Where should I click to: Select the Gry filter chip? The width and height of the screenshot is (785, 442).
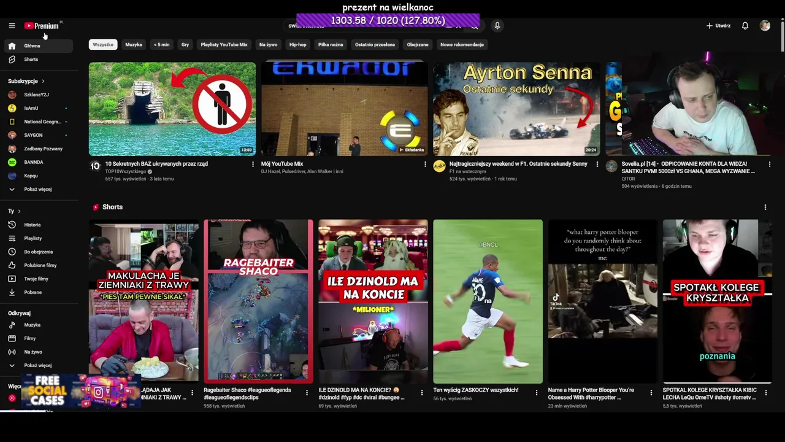[185, 45]
